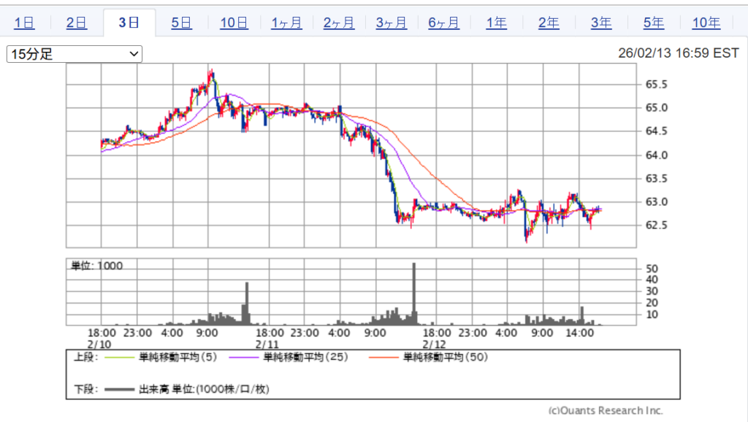Select the 2年 range link
The width and height of the screenshot is (748, 422).
click(x=549, y=23)
